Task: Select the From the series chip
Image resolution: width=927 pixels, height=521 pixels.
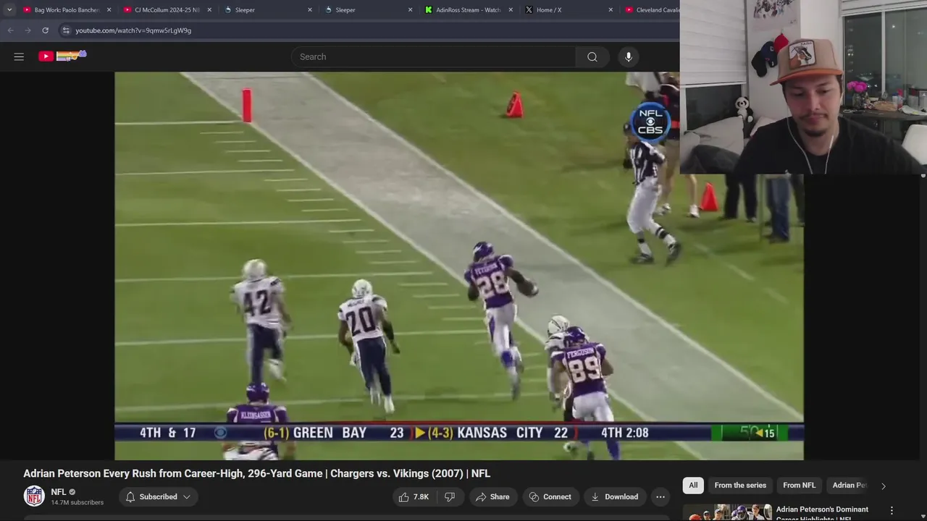Action: (740, 486)
